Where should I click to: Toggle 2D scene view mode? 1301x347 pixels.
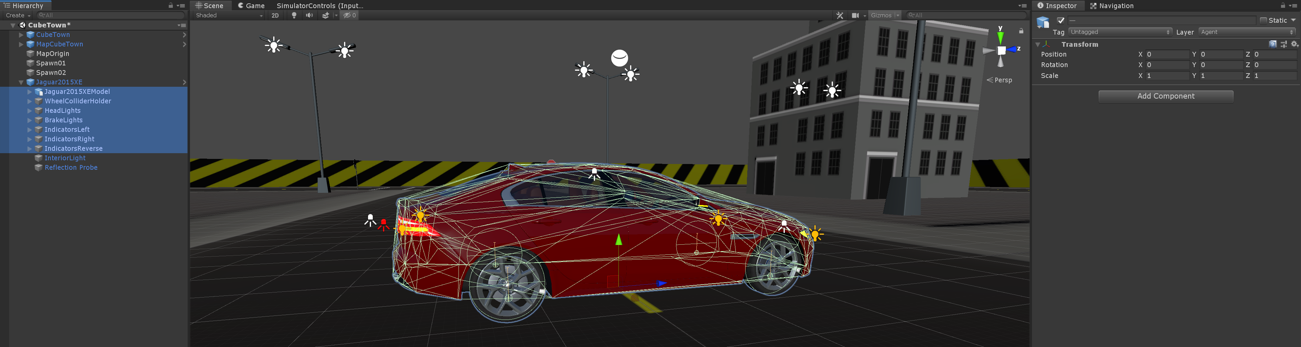(275, 16)
